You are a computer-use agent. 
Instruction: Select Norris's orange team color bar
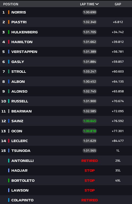pyautogui.click(x=9, y=12)
